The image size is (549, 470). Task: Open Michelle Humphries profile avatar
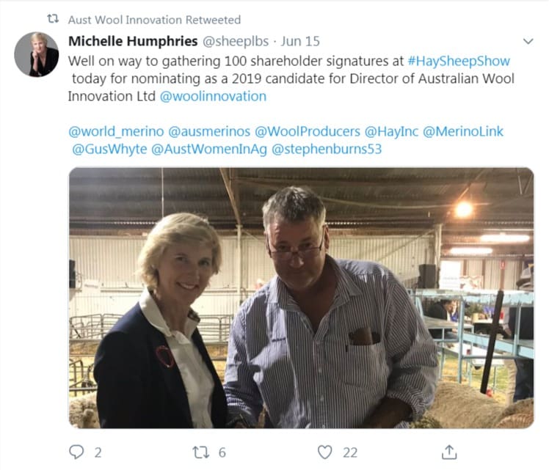coord(37,54)
